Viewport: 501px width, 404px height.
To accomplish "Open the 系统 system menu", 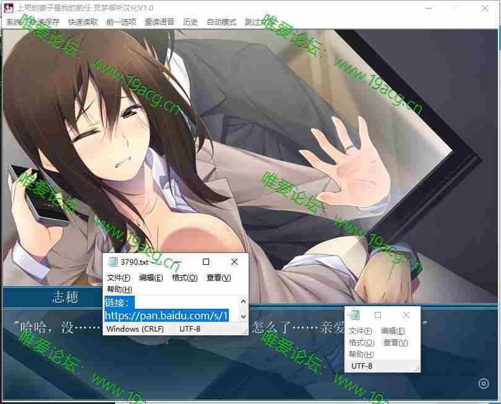I will 14,22.
